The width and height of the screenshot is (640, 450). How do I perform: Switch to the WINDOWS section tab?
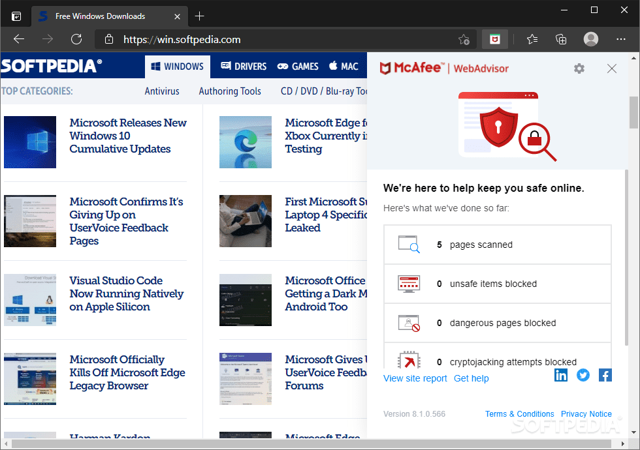(178, 67)
